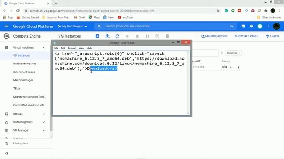Screen dimensions: 284x159
Task: Open Notepad Edit menu
Action: click(x=63, y=48)
